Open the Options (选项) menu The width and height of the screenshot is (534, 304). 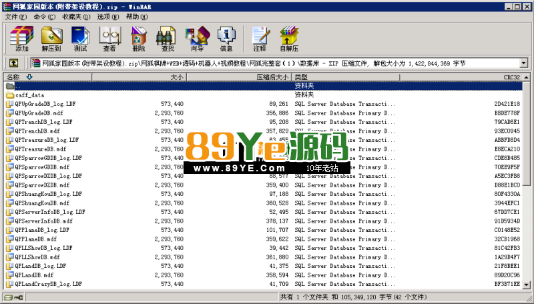click(x=108, y=17)
